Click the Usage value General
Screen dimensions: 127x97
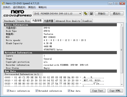48,59
